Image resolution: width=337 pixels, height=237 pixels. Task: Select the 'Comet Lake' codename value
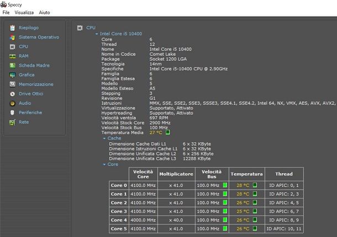(162, 54)
